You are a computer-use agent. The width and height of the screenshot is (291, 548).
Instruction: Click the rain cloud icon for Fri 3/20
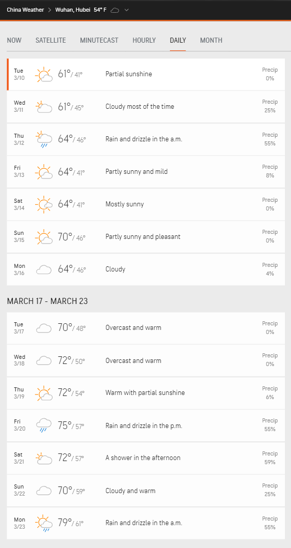[44, 426]
